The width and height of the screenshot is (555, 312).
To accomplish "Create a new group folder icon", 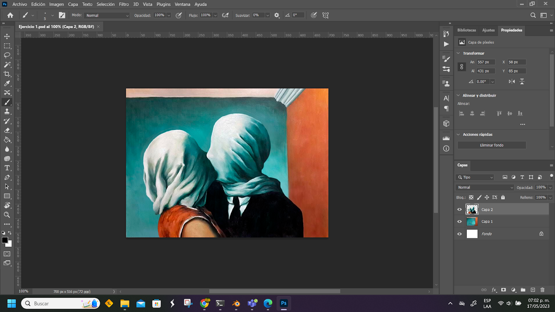I will [x=523, y=290].
